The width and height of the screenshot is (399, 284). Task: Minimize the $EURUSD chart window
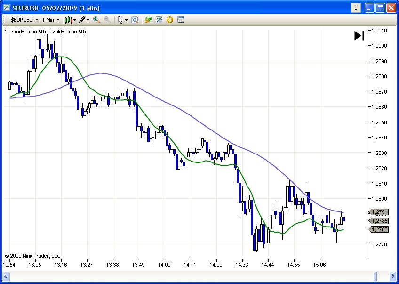[369, 8]
